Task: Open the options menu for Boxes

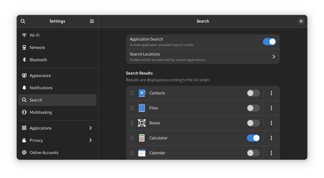Action: [x=271, y=123]
